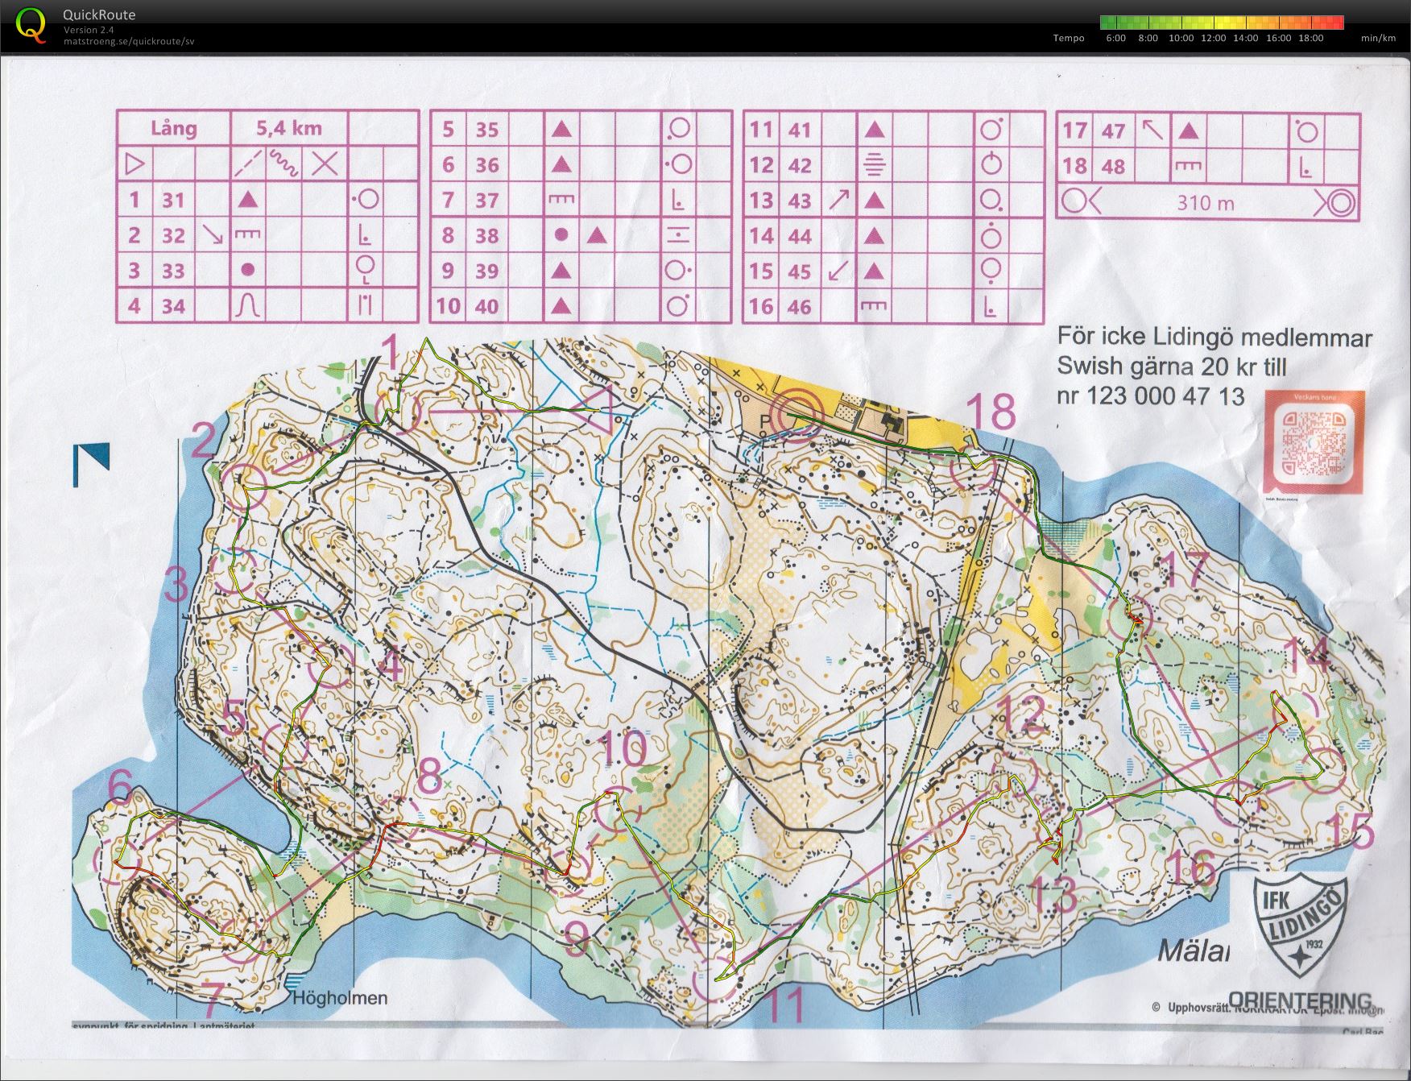Click the Version 2.4 label
This screenshot has width=1411, height=1081.
89,31
